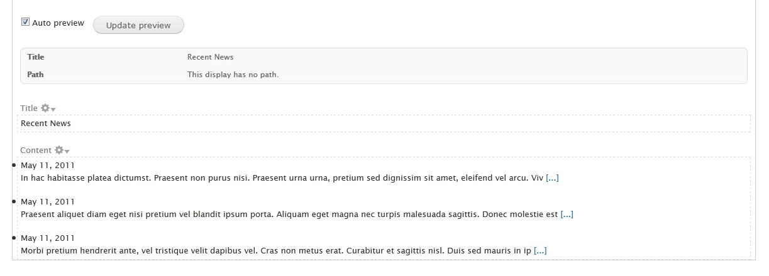Open the [...] link after "Morbi pretium hendrerit"

540,250
